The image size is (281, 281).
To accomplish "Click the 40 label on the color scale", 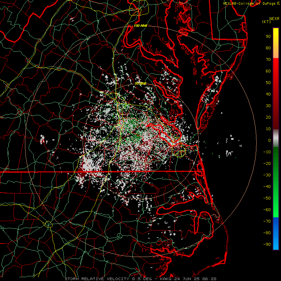I will [x=268, y=94].
